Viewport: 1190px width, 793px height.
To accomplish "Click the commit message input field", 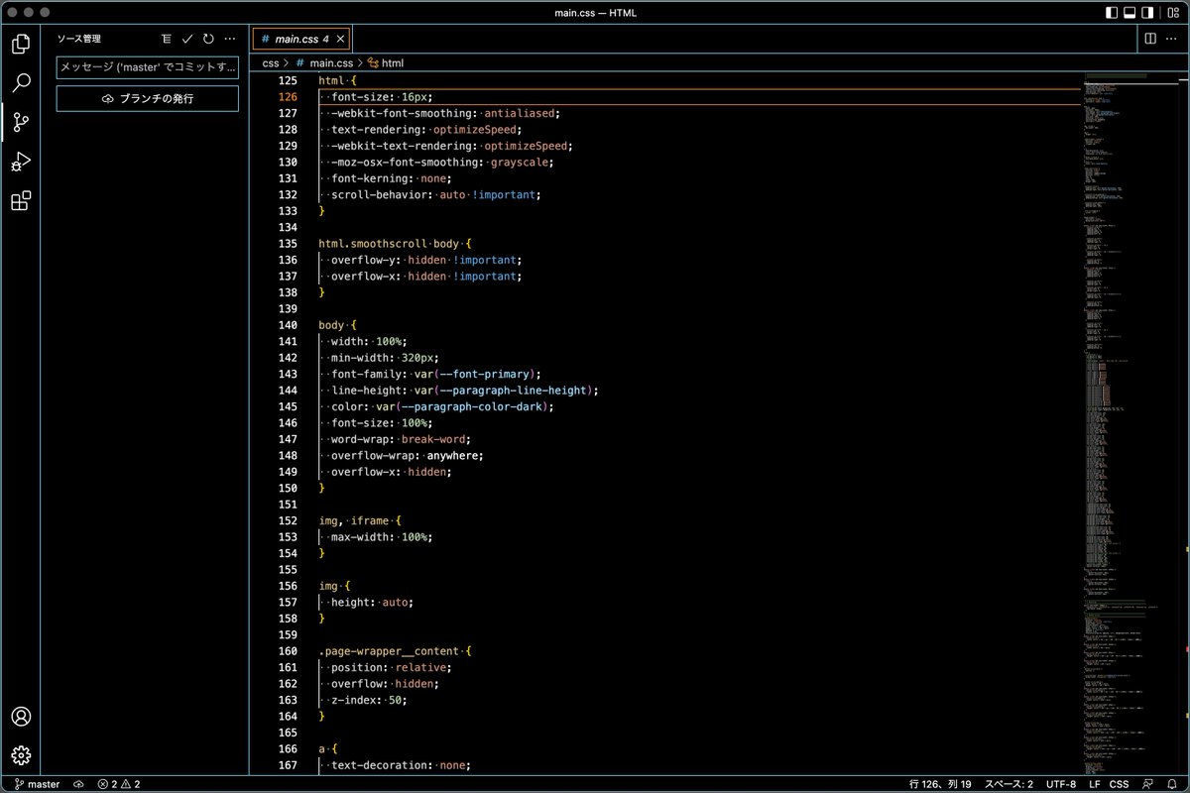I will [x=148, y=67].
